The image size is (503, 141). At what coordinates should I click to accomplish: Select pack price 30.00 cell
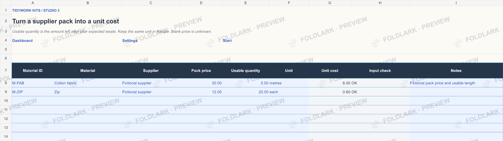coord(201,83)
